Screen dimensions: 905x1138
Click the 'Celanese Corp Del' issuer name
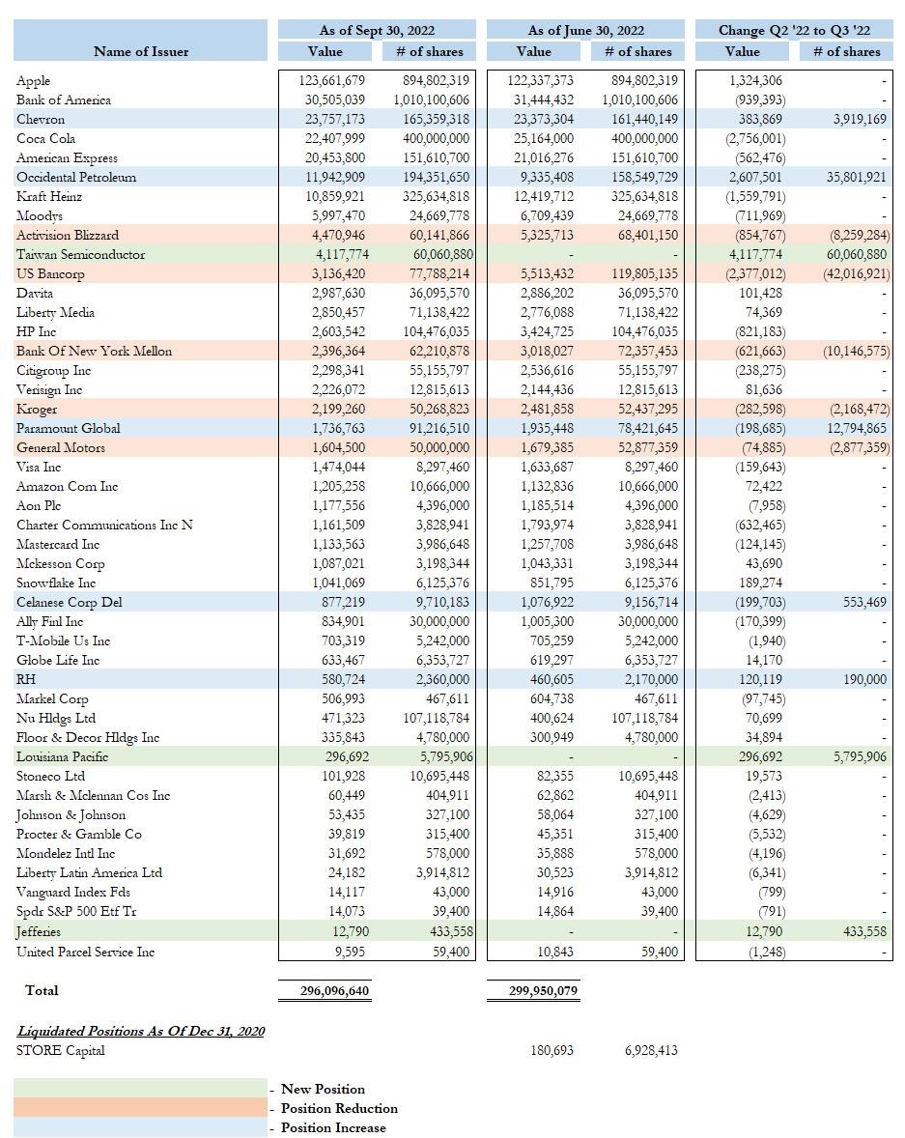pos(69,603)
